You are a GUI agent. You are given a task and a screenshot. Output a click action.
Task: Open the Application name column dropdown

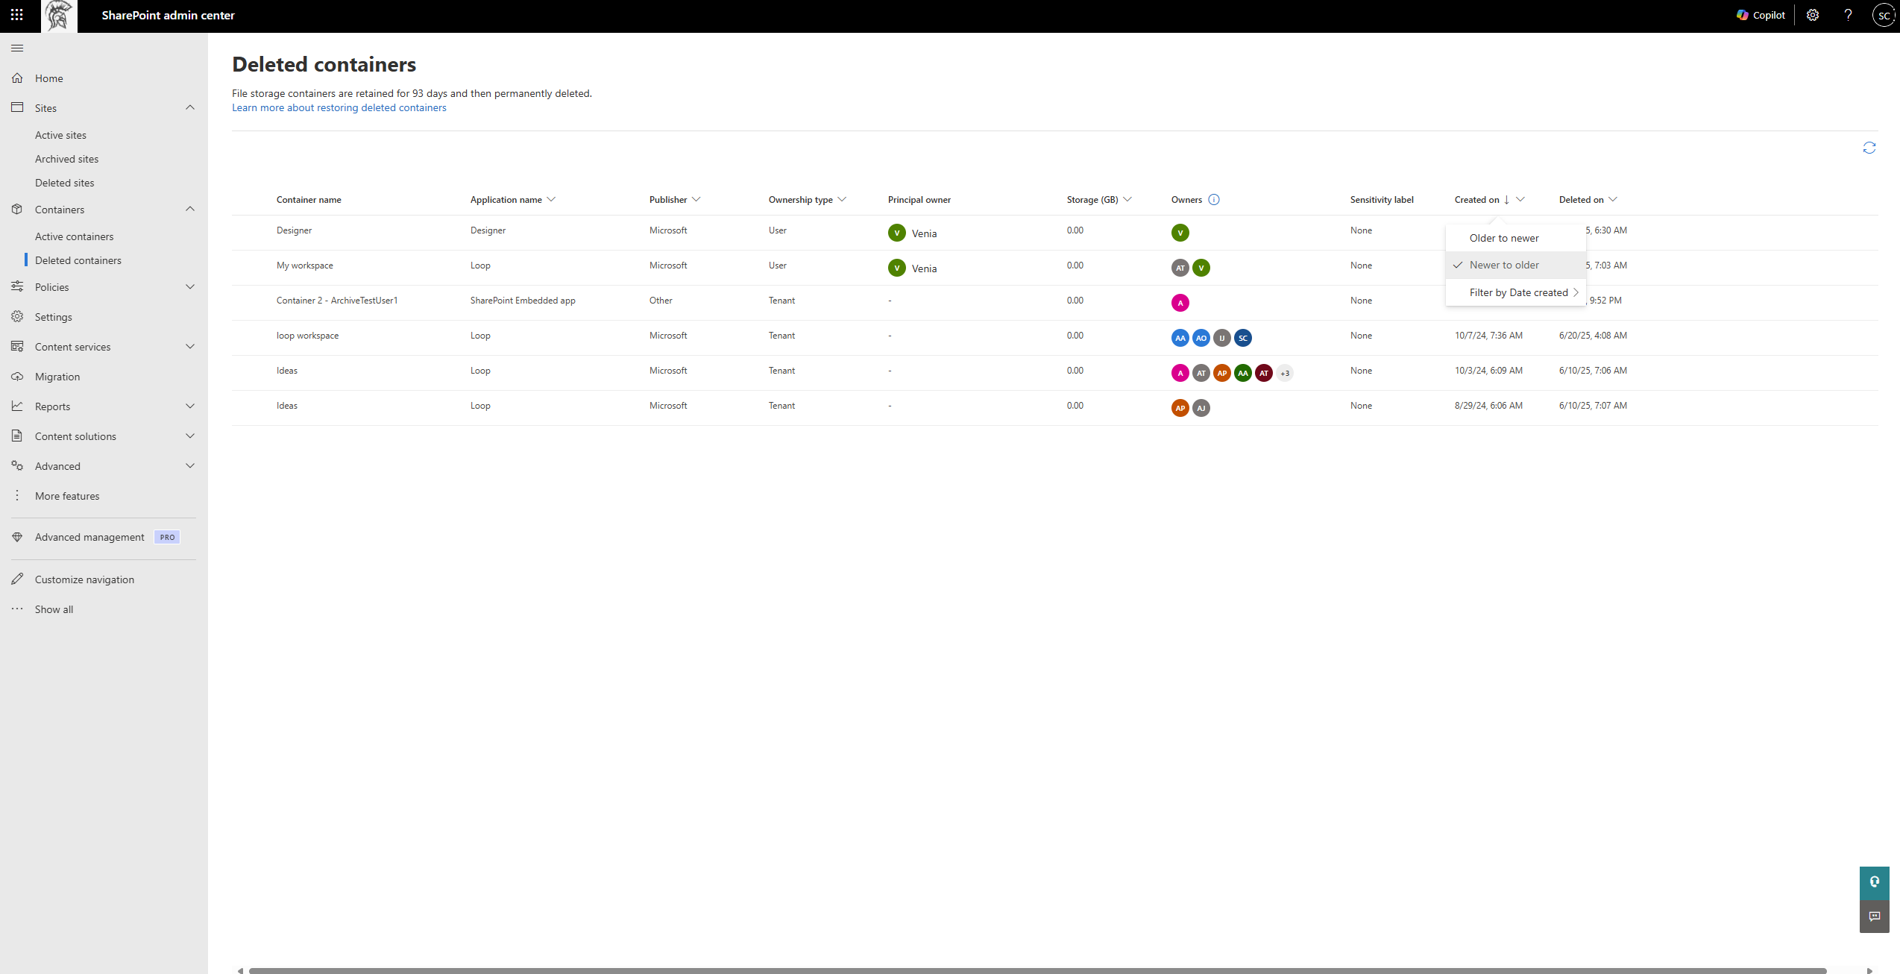[551, 199]
